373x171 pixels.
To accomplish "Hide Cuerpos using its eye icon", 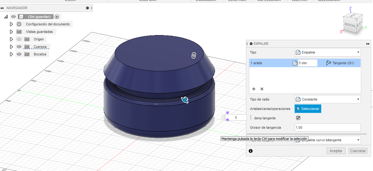I will (x=19, y=47).
